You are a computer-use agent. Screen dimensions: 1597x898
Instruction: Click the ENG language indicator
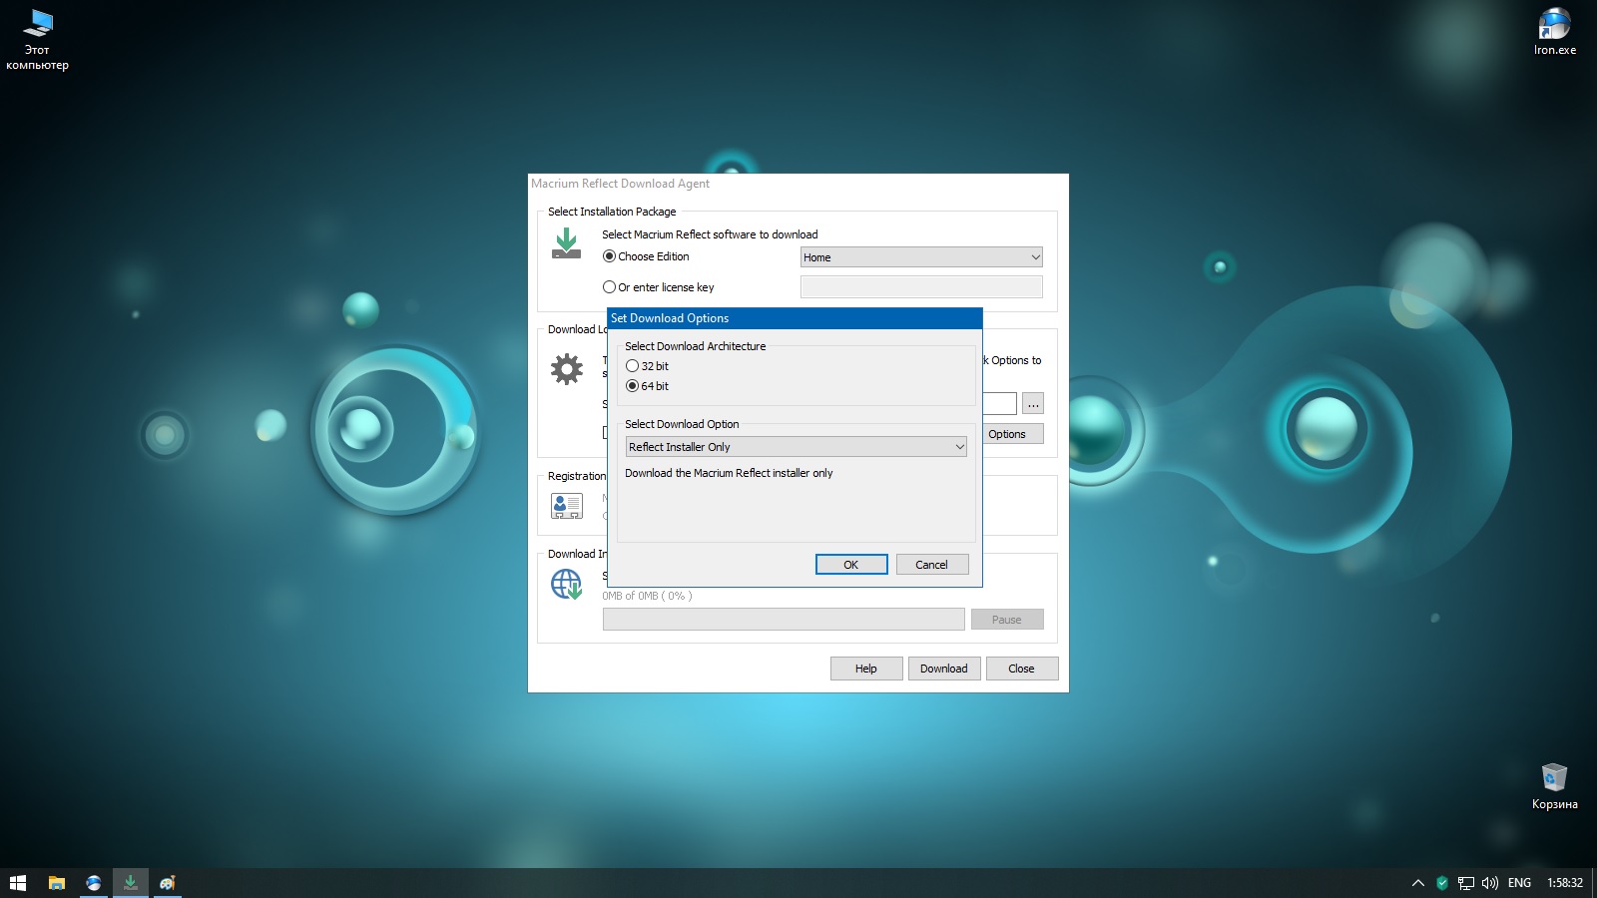pyautogui.click(x=1519, y=883)
